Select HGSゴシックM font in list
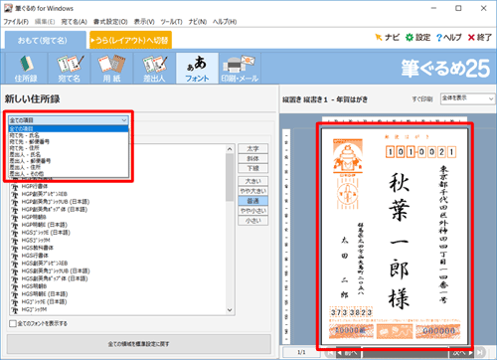Screen dimensions: 497x360 (36, 241)
